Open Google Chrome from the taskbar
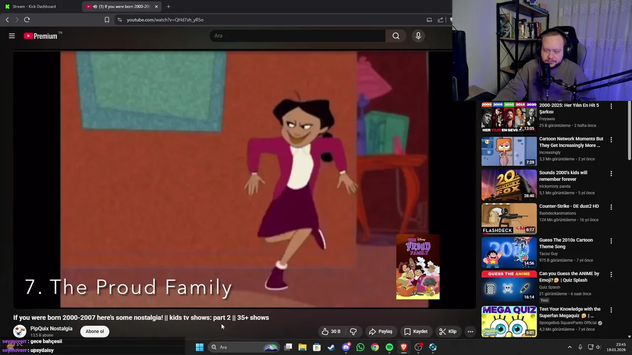 [375, 347]
